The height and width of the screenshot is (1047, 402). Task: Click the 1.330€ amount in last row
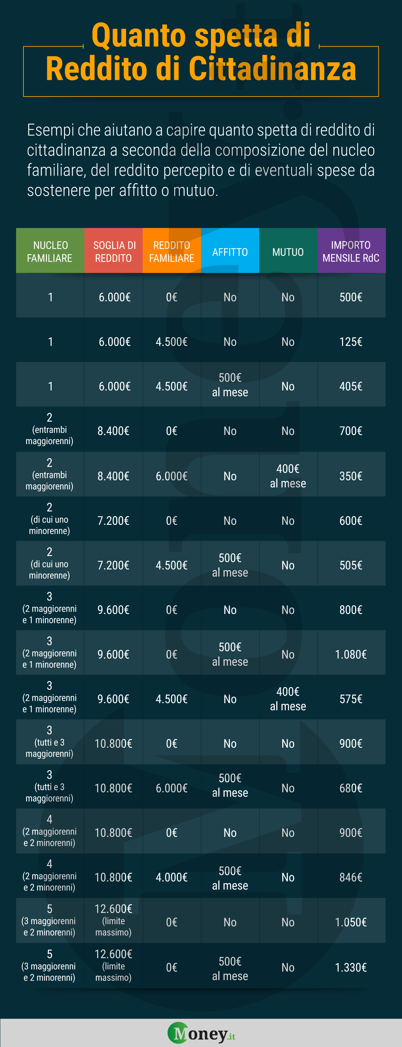tap(351, 967)
